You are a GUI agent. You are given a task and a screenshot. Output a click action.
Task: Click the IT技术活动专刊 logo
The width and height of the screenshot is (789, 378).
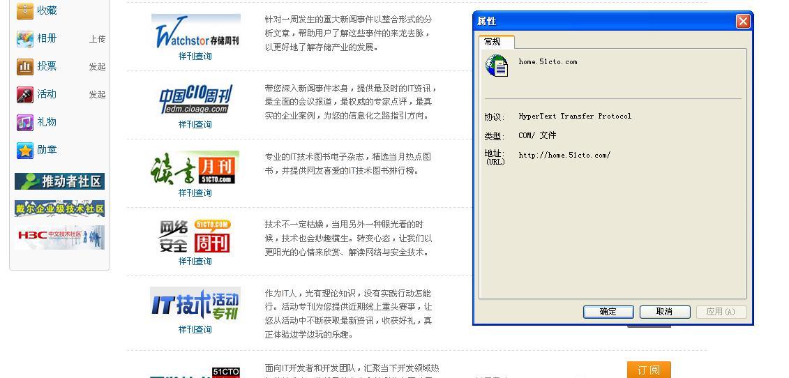coord(195,304)
